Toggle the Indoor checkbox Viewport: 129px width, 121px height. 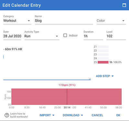pyautogui.click(x=65, y=35)
